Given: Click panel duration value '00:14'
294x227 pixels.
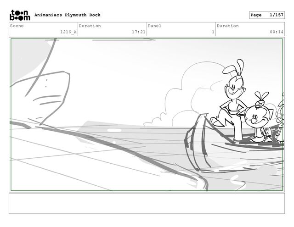Looking at the screenshot, I should tap(277, 32).
